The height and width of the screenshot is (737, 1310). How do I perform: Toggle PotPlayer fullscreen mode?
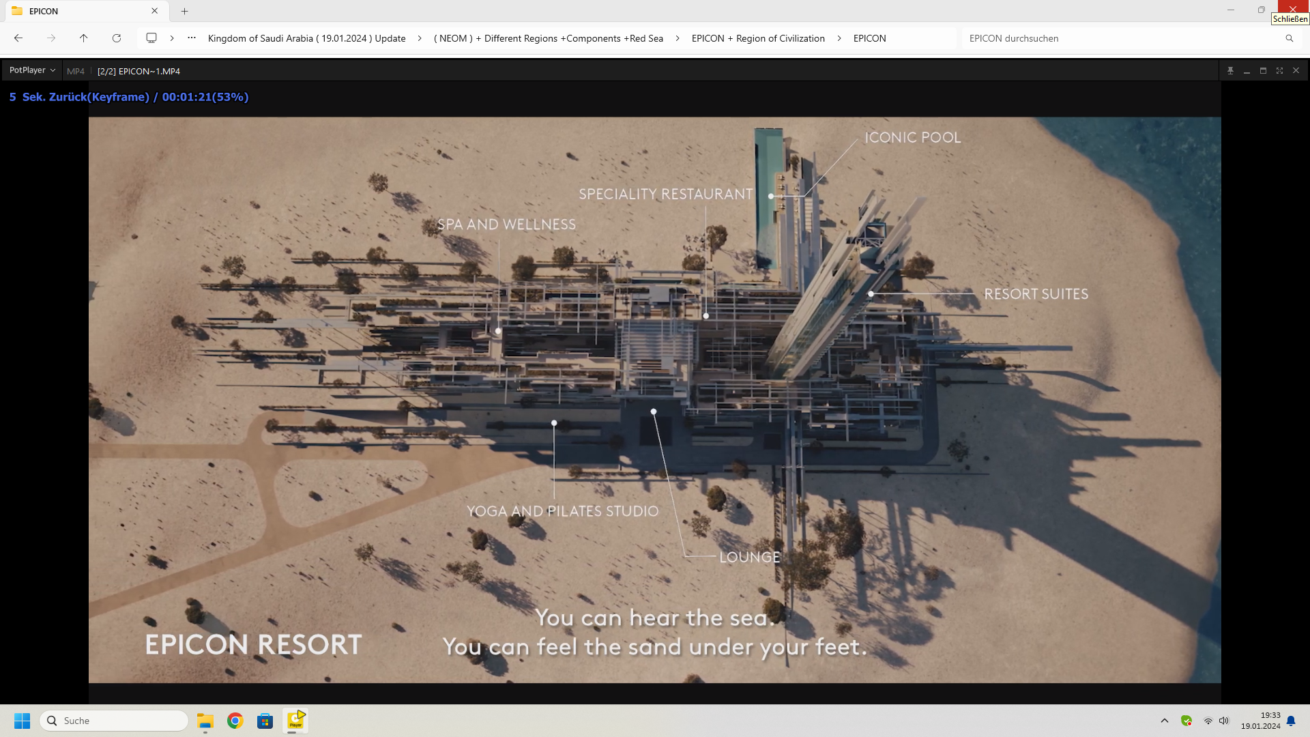click(1279, 70)
